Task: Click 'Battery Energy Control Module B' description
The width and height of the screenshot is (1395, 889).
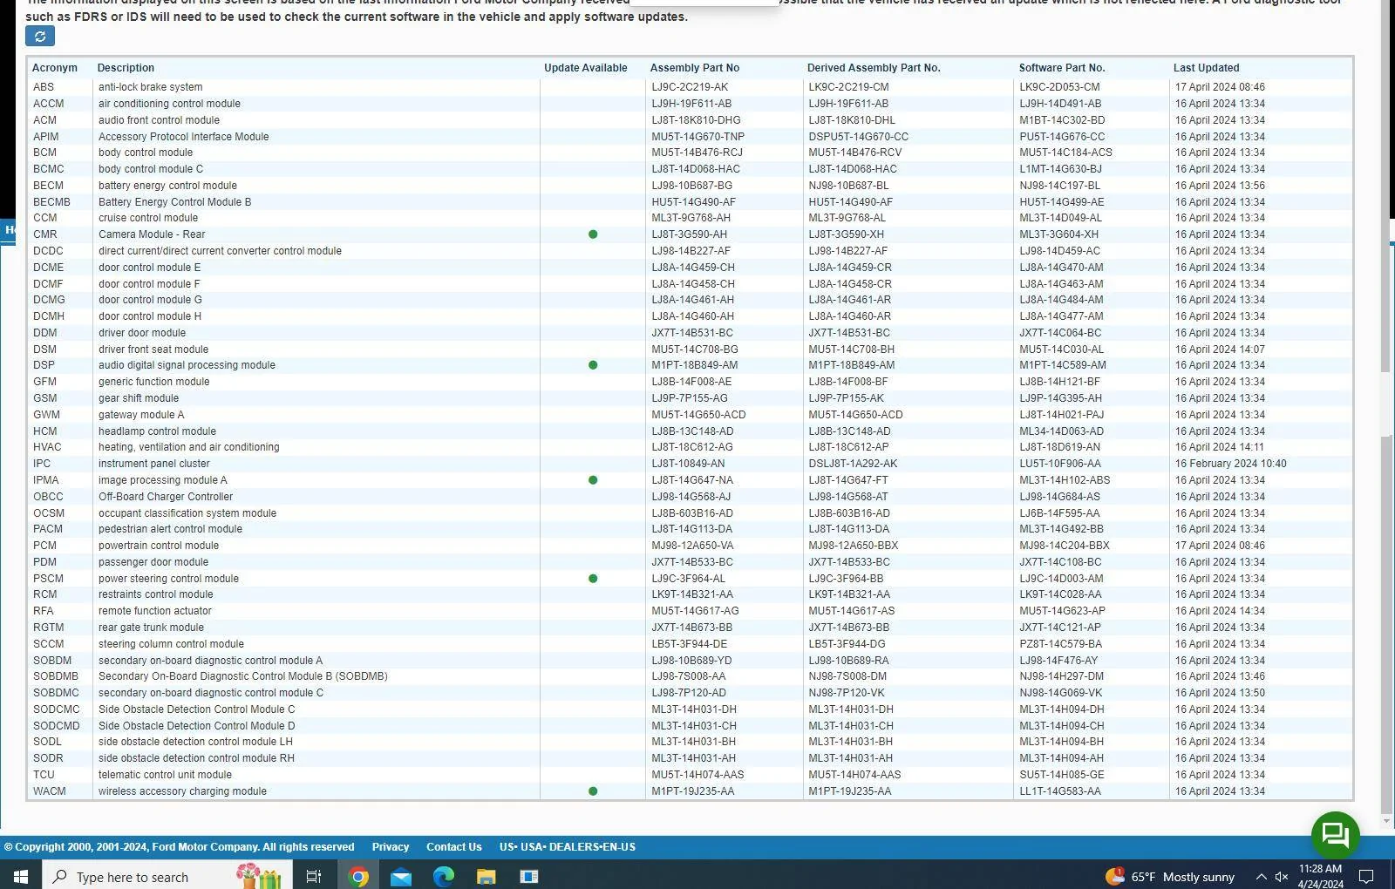Action: click(174, 202)
